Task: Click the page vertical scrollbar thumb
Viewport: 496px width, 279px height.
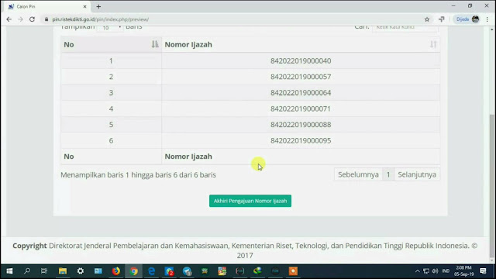Action: [x=491, y=186]
